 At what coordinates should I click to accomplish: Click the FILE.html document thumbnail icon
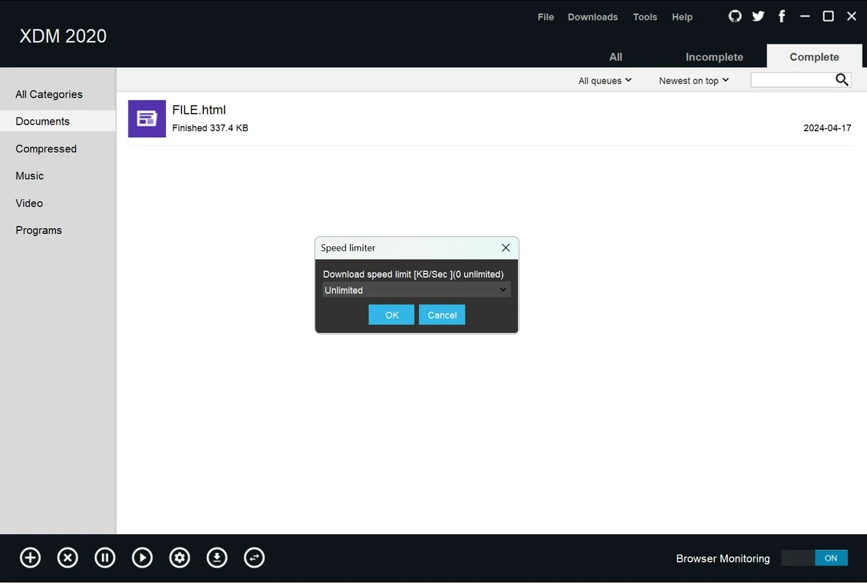146,118
